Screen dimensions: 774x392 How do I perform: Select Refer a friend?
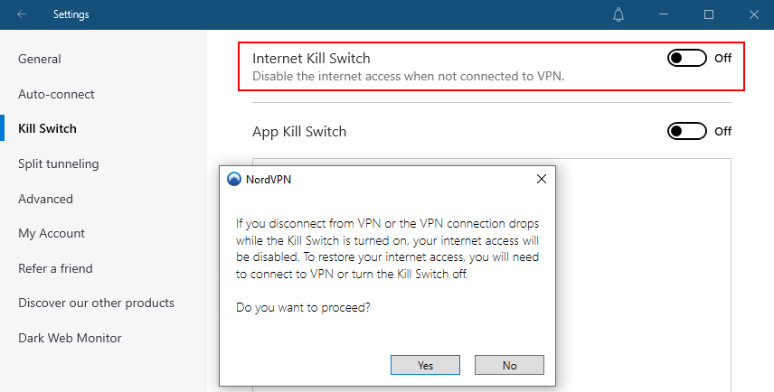point(55,268)
